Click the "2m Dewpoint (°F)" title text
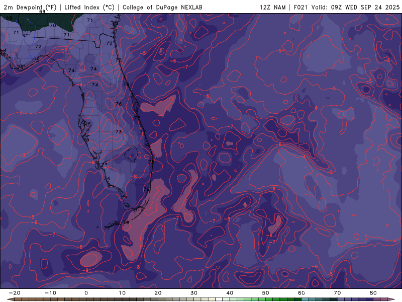Image resolution: width=402 pixels, height=302 pixels. (x=30, y=7)
